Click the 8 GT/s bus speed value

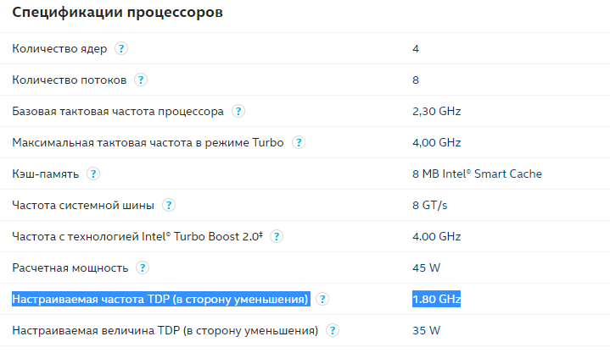click(x=430, y=205)
